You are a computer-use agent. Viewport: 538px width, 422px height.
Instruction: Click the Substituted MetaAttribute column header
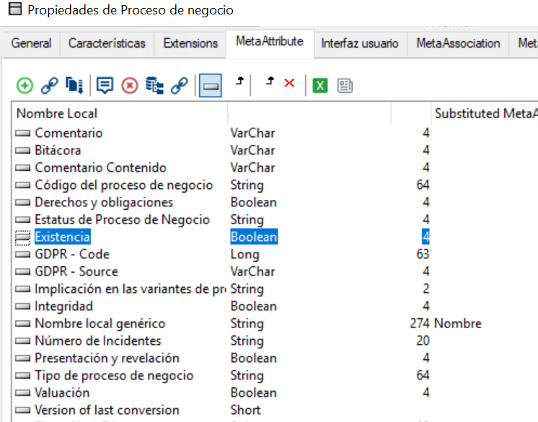coord(485,113)
